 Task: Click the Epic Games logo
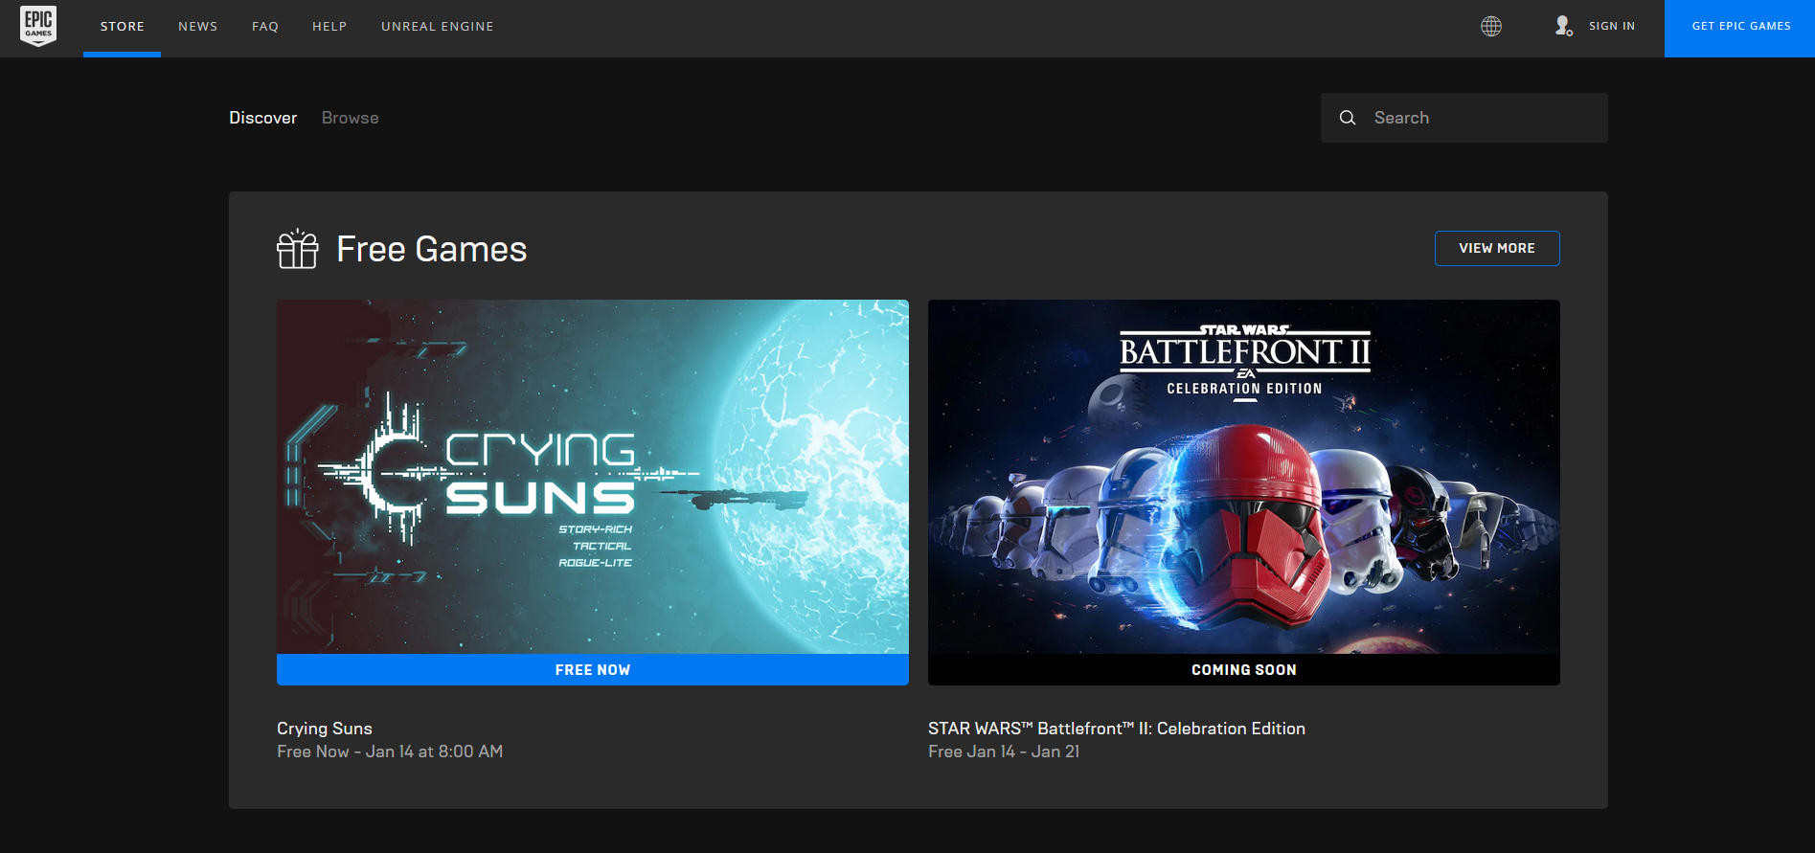tap(38, 26)
